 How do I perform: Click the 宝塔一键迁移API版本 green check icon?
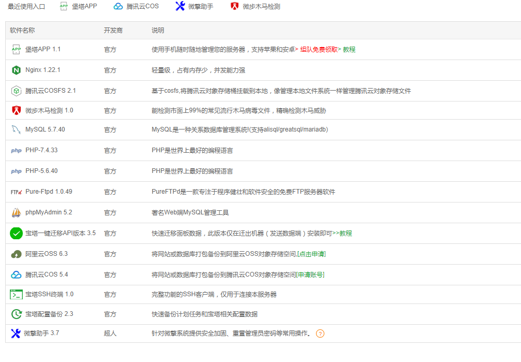pos(16,234)
